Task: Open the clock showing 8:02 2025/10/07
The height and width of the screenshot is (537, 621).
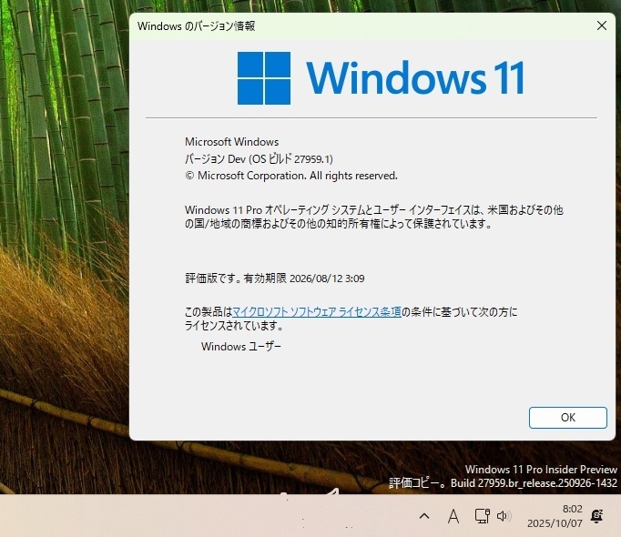Action: pos(555,516)
